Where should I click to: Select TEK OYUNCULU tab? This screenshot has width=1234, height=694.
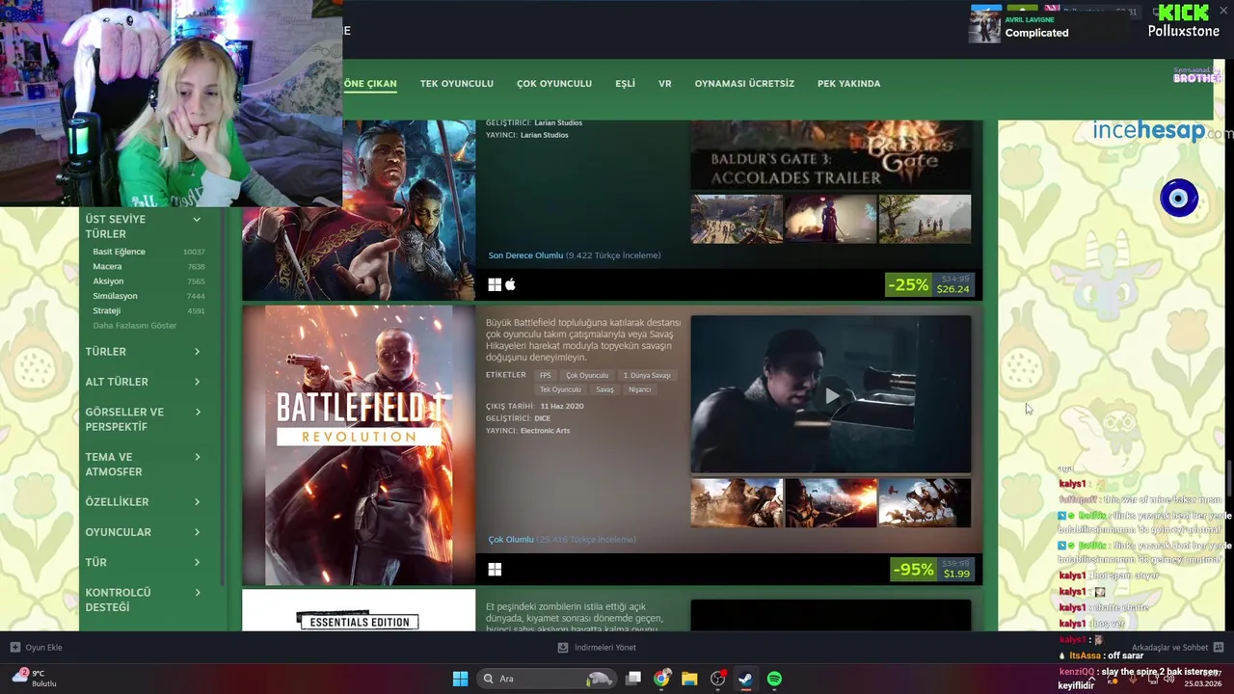(457, 84)
